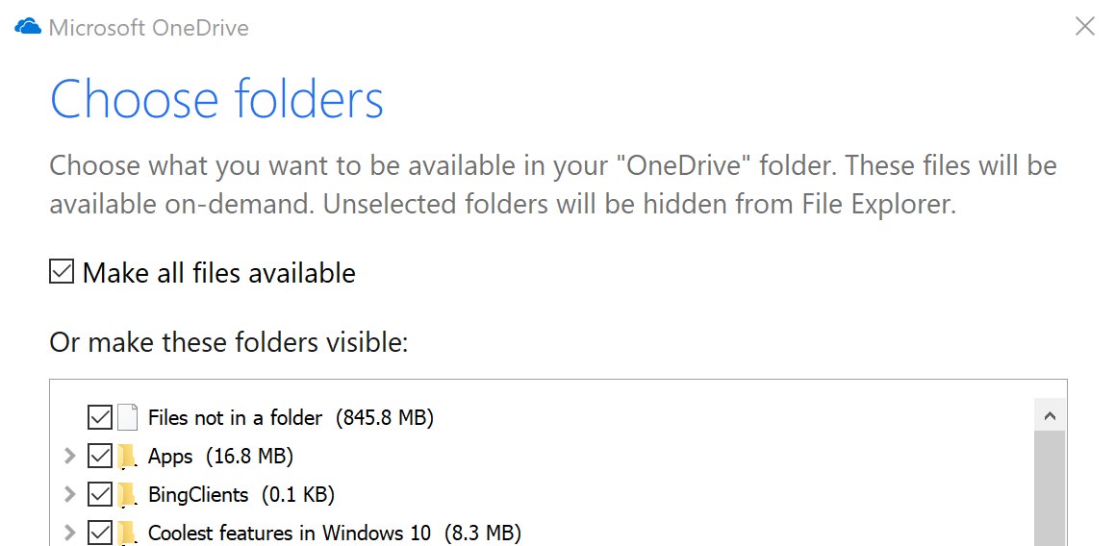
Task: Select the Apps (16.8 MB) tree entry
Action: (220, 457)
